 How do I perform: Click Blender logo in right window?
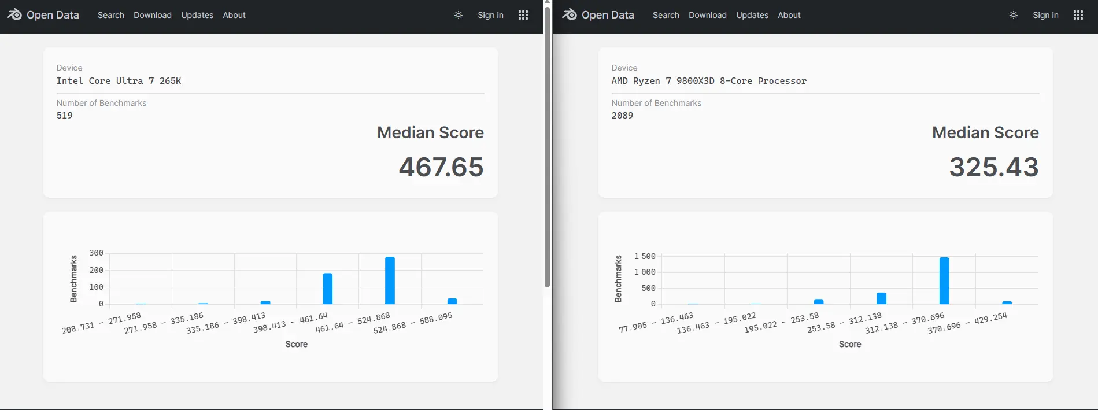(570, 14)
